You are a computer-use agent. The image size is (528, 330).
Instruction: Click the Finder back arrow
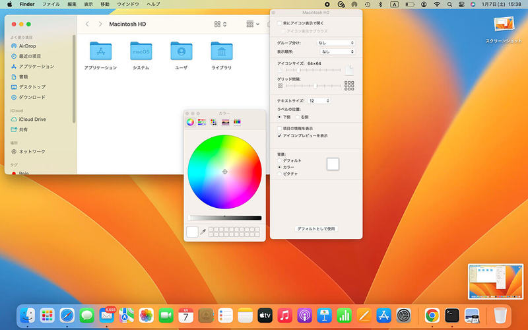[87, 24]
